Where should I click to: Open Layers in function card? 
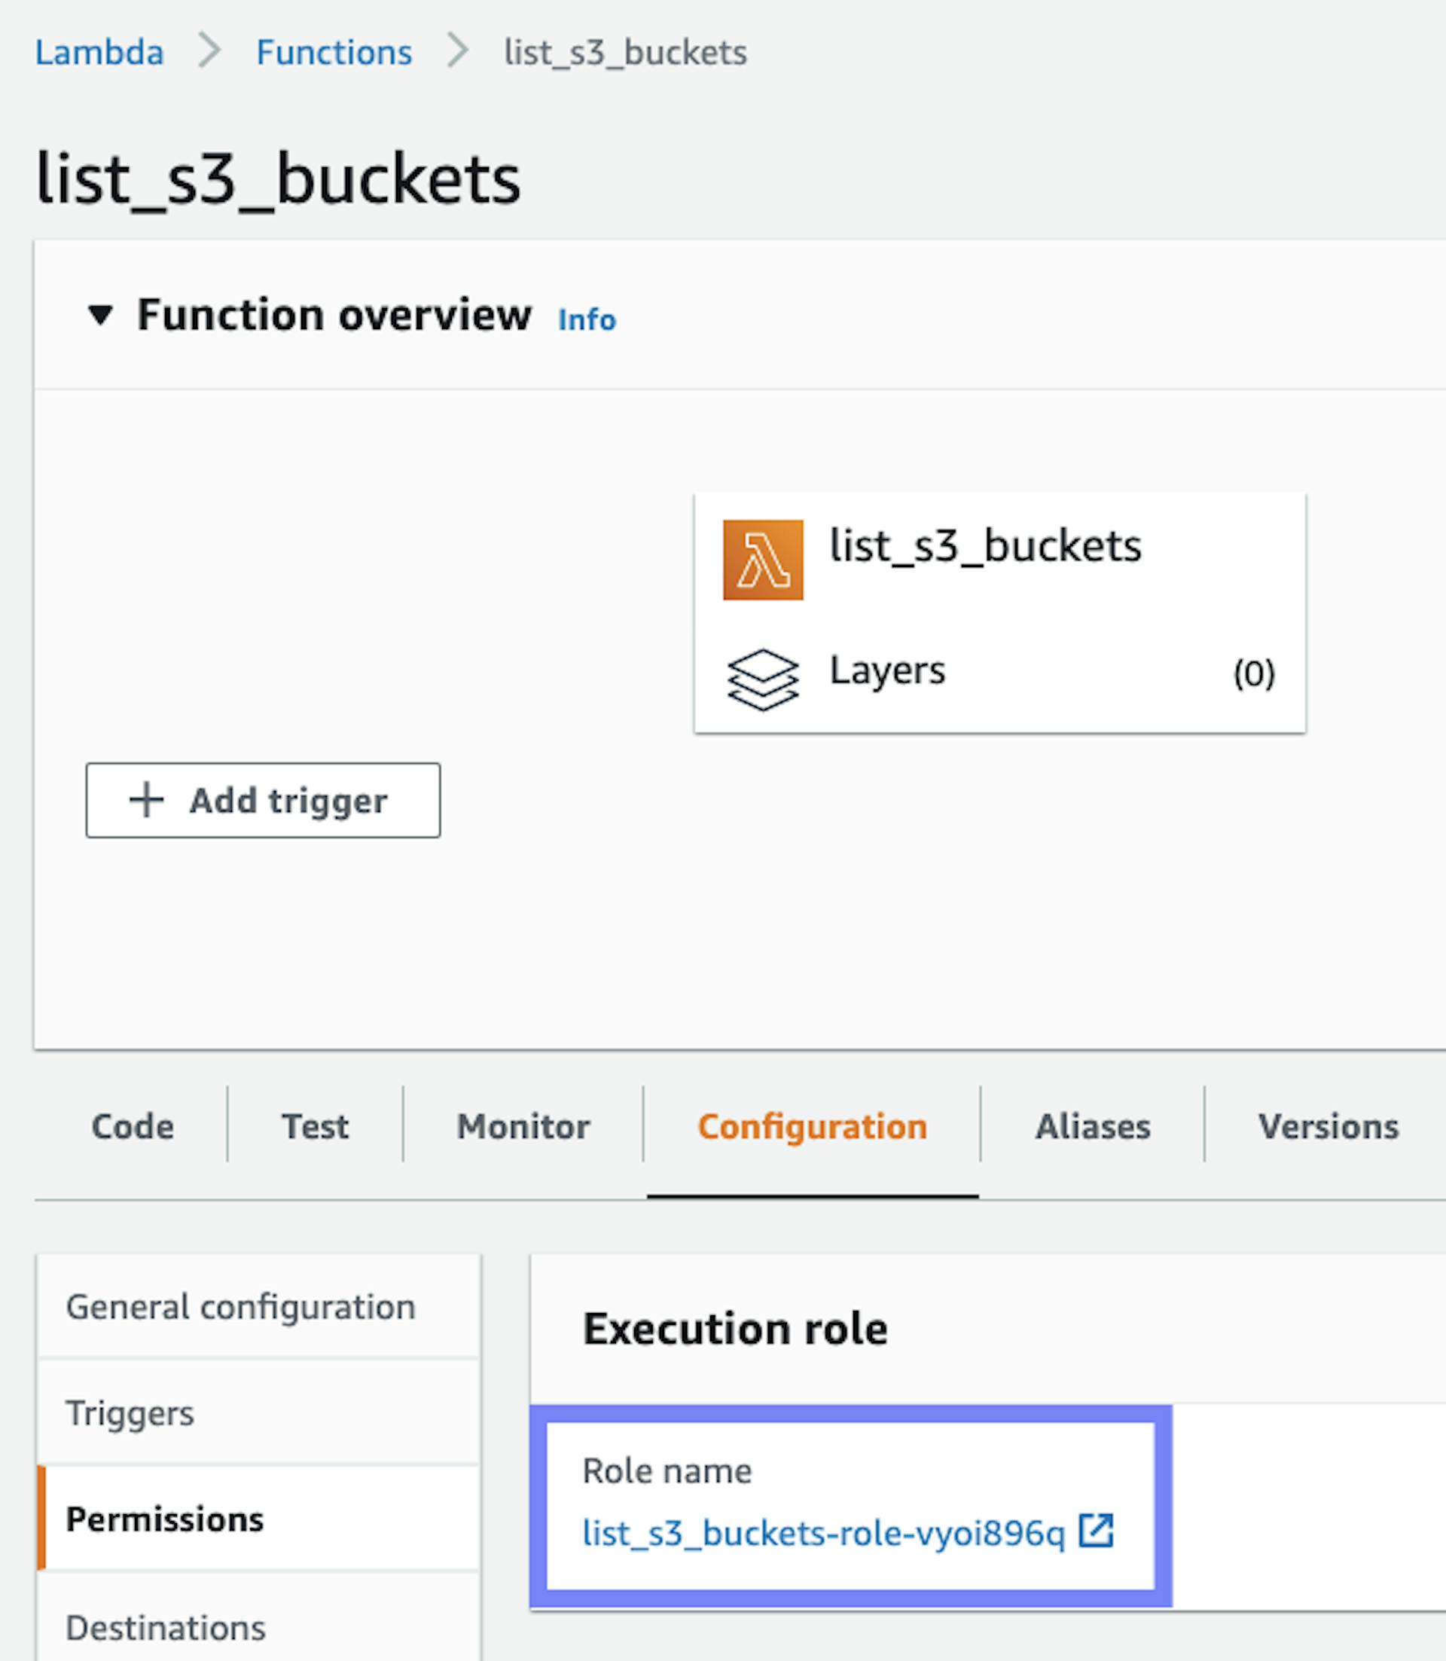(887, 670)
